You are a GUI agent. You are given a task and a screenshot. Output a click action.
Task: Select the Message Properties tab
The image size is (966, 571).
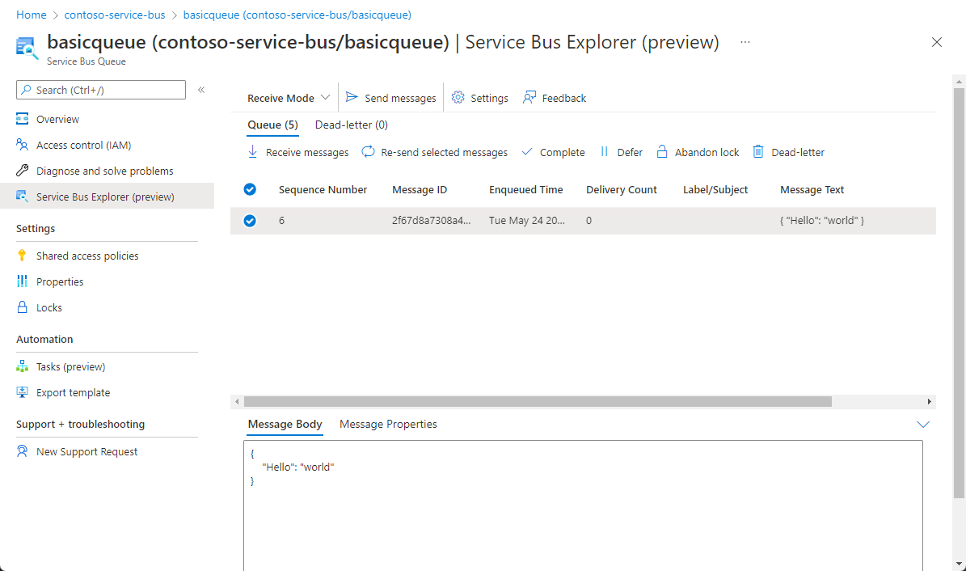[388, 425]
